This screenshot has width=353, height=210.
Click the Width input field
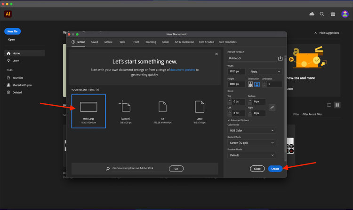(x=236, y=72)
